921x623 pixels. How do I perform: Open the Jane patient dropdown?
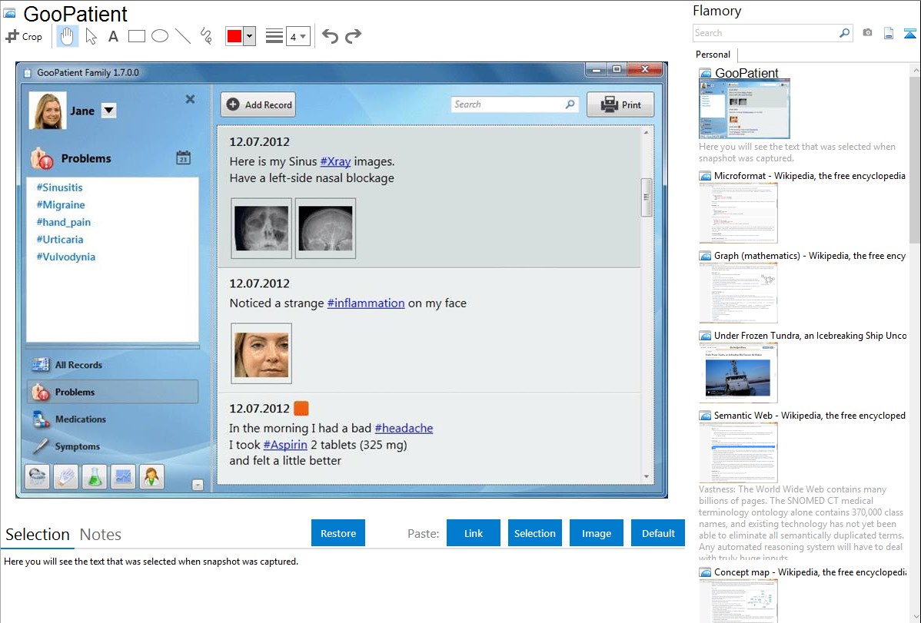[x=108, y=111]
